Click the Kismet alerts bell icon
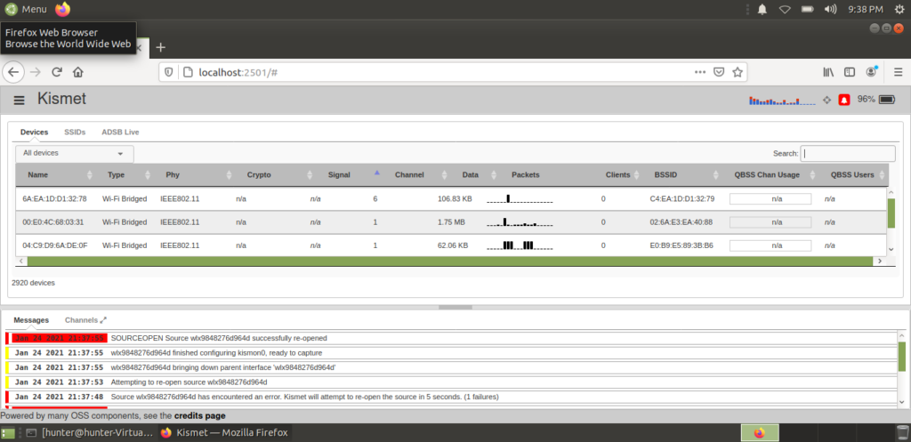This screenshot has height=442, width=911. click(x=844, y=100)
